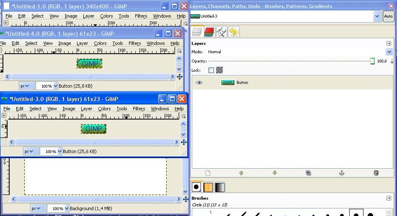Open unit px dropdown in Untitled-3.0
The width and height of the screenshot is (397, 216).
(31, 151)
